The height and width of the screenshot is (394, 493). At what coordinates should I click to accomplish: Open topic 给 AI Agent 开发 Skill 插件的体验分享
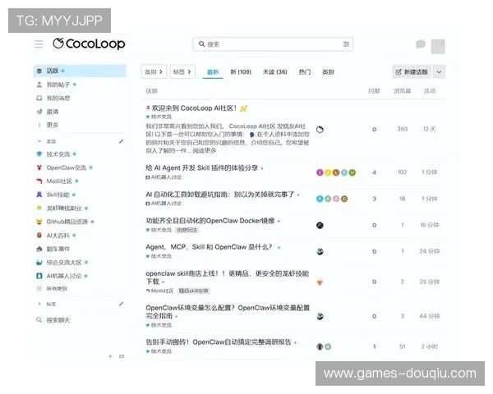pyautogui.click(x=201, y=167)
